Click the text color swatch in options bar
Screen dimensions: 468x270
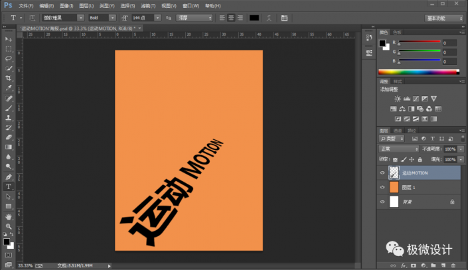coord(254,18)
